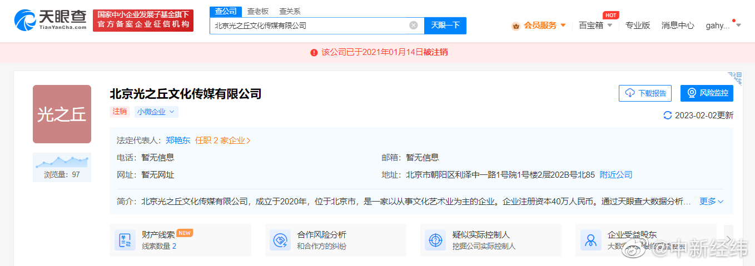Image resolution: width=755 pixels, height=266 pixels.
Task: Click the company title 北京光之丘文化传媒有限公司
Action: [x=186, y=94]
